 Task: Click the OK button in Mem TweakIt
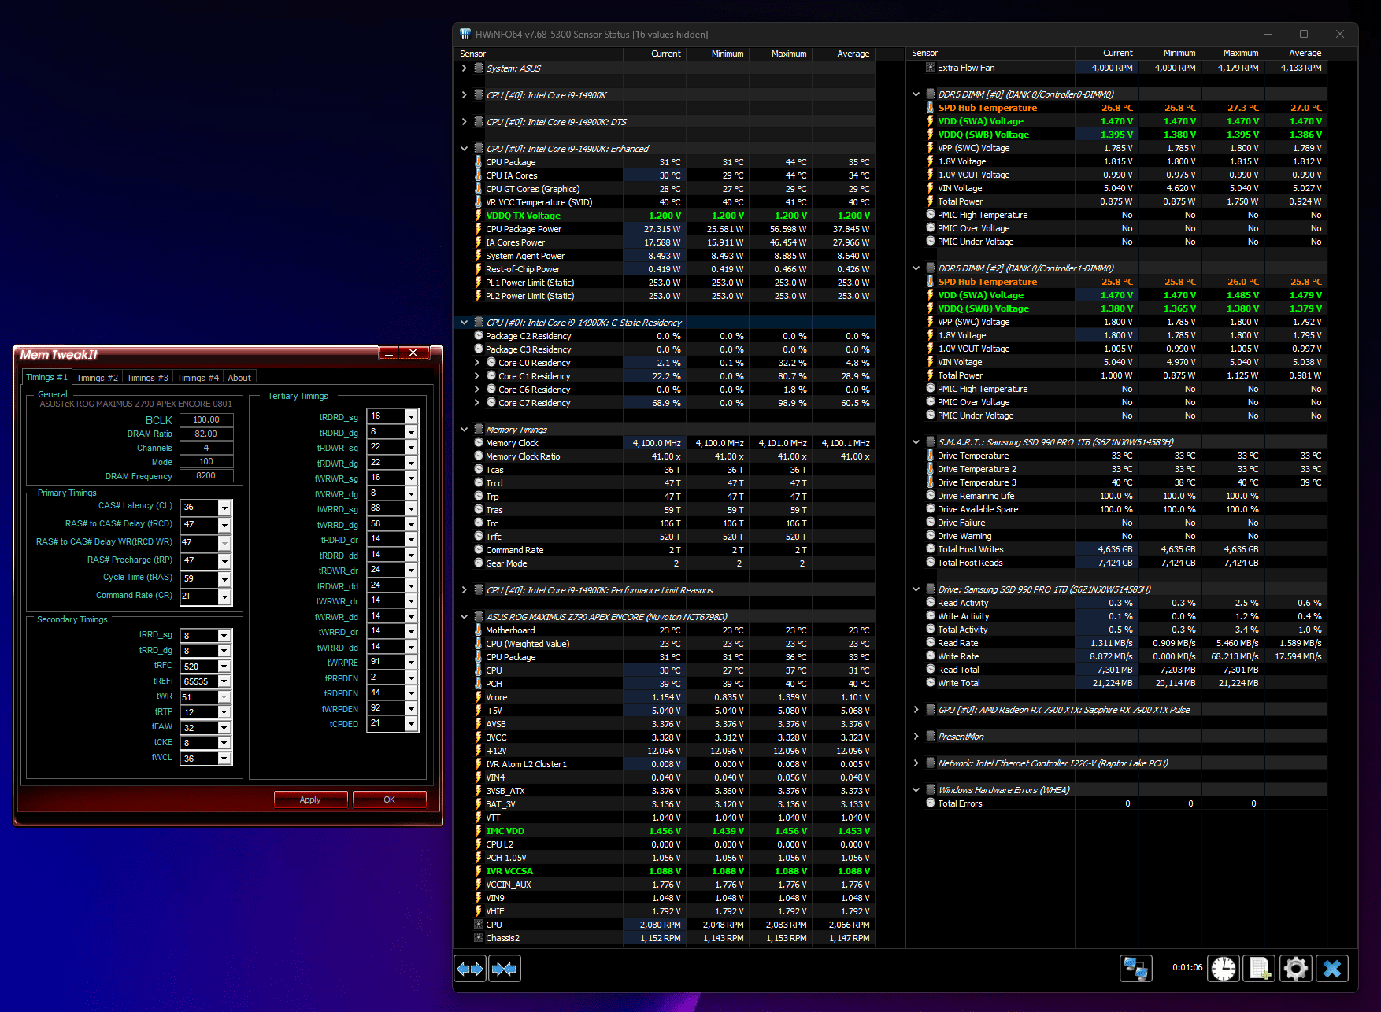click(389, 800)
